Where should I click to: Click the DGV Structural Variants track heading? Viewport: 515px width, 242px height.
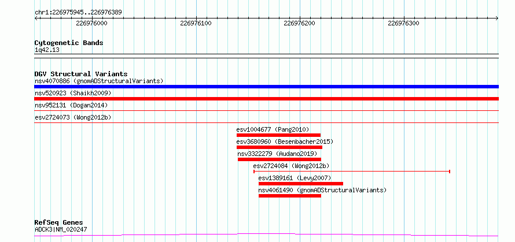[x=81, y=74]
